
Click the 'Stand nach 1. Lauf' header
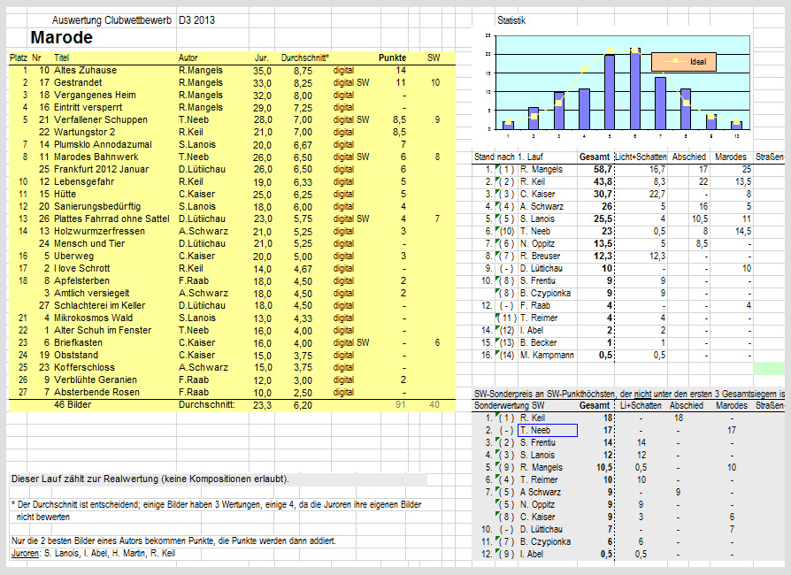(509, 157)
